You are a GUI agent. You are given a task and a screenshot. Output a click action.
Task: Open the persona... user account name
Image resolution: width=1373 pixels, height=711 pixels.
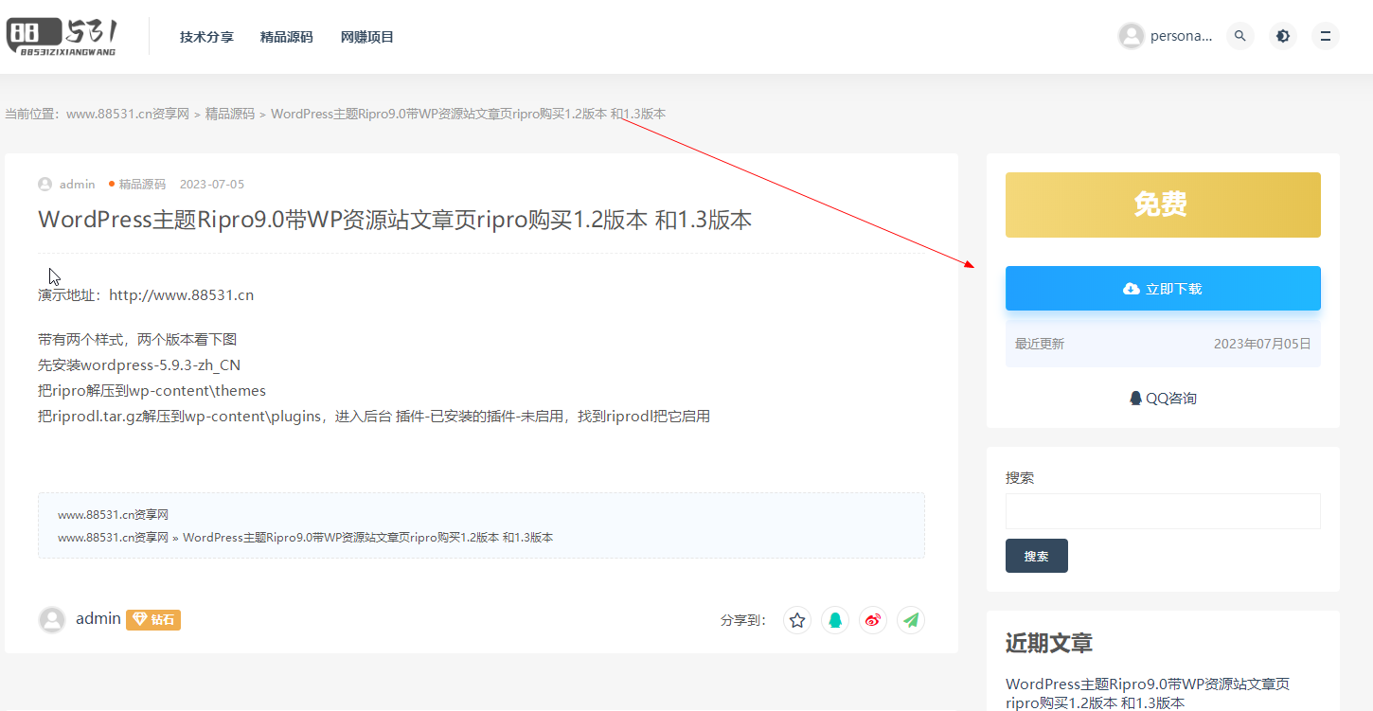1181,36
